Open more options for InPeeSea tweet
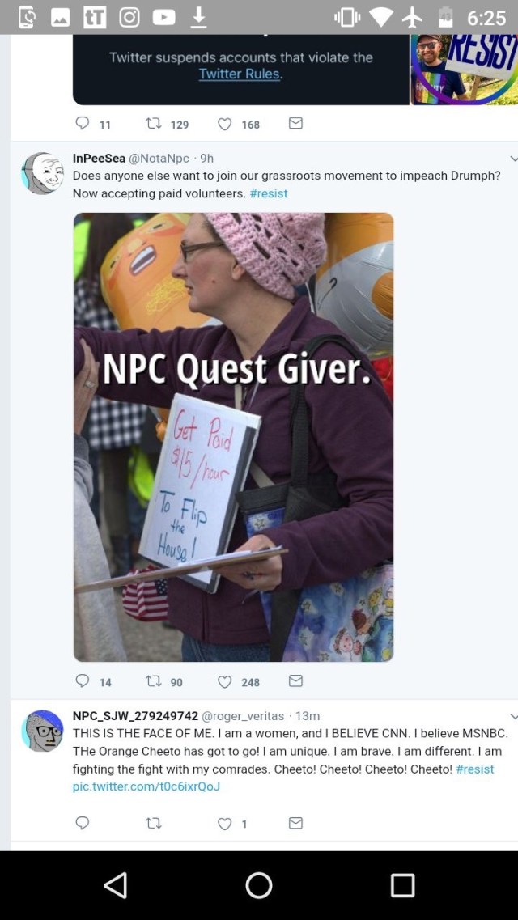 [514, 159]
